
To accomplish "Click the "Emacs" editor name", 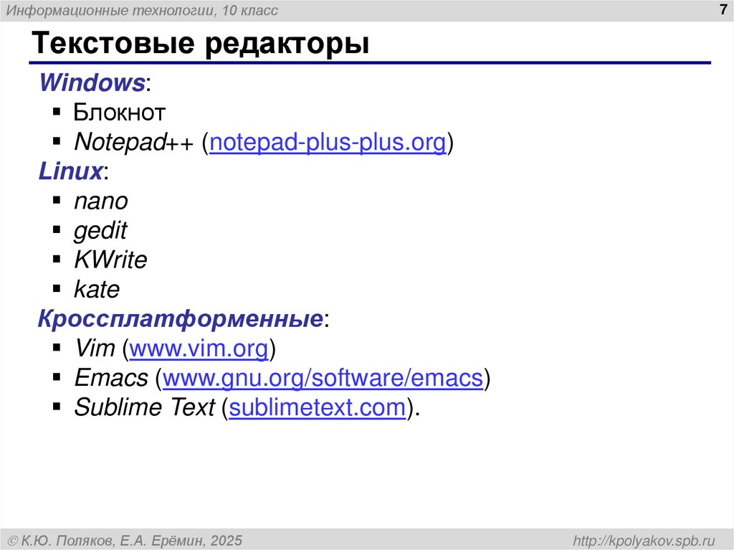I will [x=111, y=378].
